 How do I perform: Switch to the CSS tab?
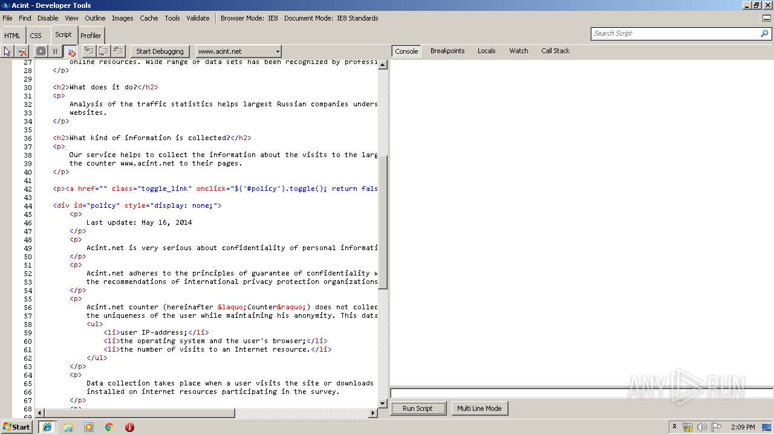coord(36,36)
